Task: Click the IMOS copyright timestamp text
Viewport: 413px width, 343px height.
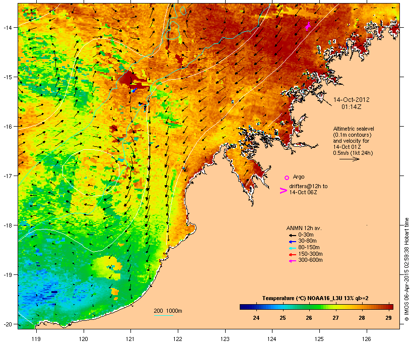Action: pos(406,269)
